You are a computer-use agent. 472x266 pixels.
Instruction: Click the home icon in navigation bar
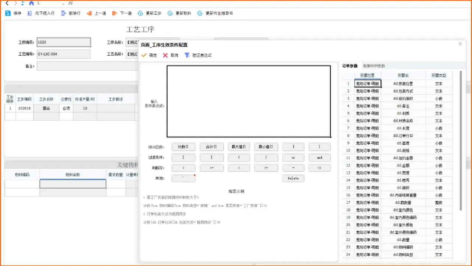(x=31, y=3)
